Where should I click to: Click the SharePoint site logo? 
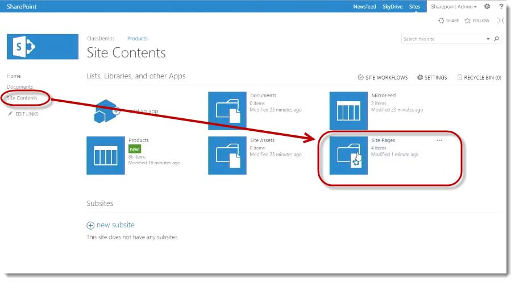[43, 47]
